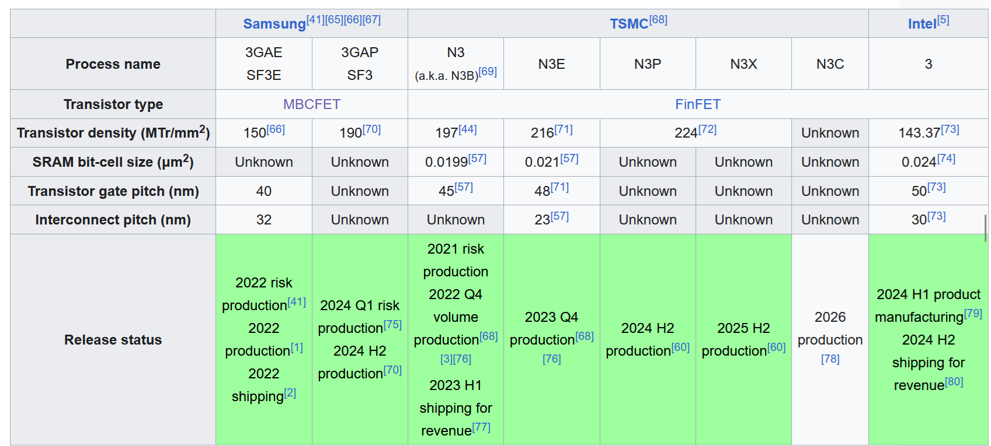Select the N3E process name cell
991x446 pixels.
552,64
